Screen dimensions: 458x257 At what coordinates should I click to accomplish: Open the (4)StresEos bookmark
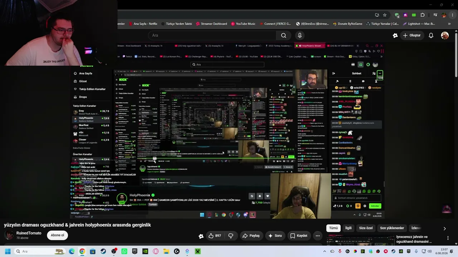click(x=312, y=24)
